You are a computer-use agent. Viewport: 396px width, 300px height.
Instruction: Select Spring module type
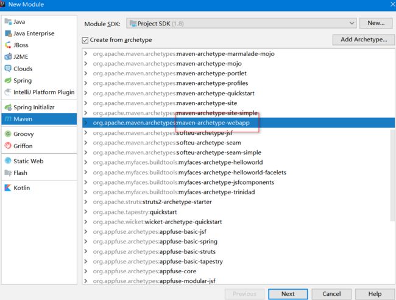39,80
